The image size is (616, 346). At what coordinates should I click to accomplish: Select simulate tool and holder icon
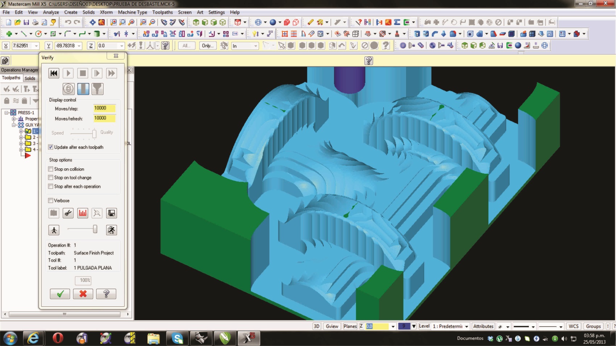tap(97, 89)
